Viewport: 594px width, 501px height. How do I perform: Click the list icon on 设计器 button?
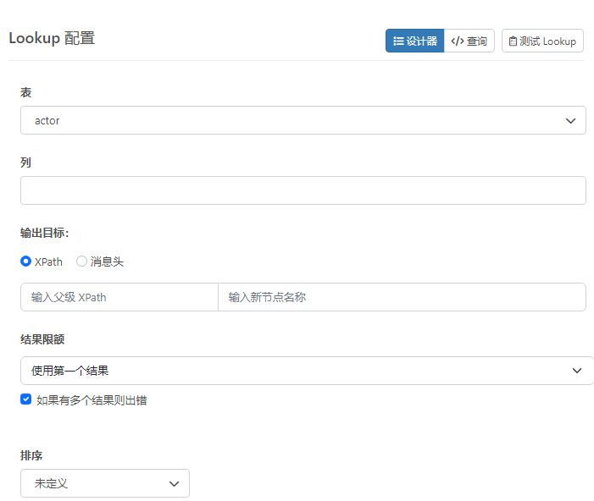[399, 41]
